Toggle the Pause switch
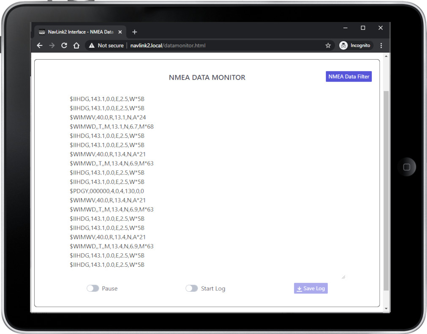This screenshot has height=334, width=427. point(93,288)
